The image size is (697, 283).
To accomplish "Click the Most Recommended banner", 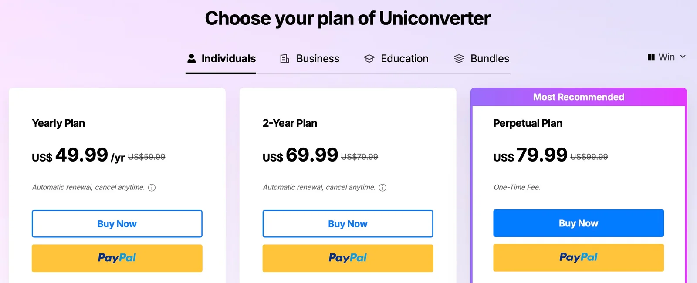I will click(x=579, y=97).
